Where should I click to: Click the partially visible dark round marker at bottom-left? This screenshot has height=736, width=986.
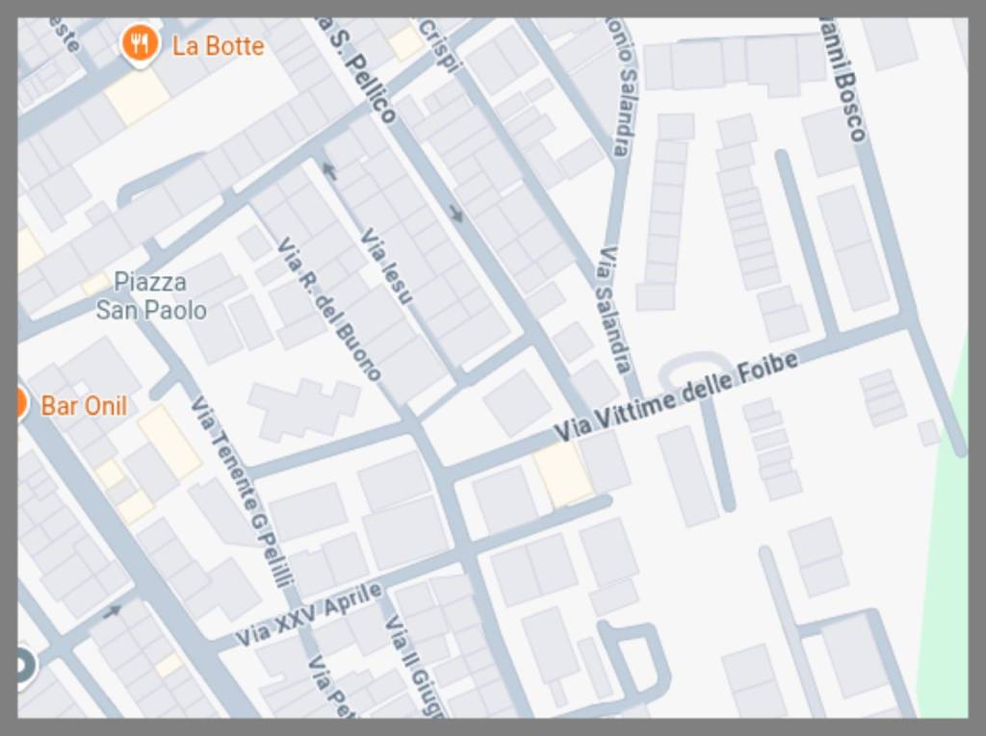pos(24,666)
